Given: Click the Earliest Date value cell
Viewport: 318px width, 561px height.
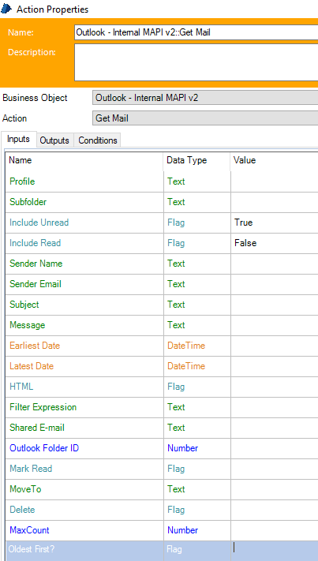Looking at the screenshot, I should (x=275, y=346).
